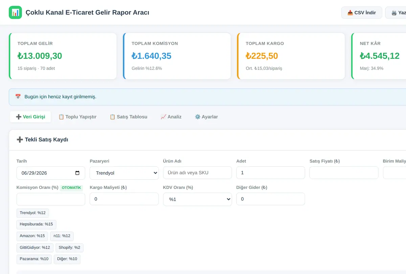Pick the Pazarama %10 commission chip
The height and width of the screenshot is (274, 406).
click(34, 259)
